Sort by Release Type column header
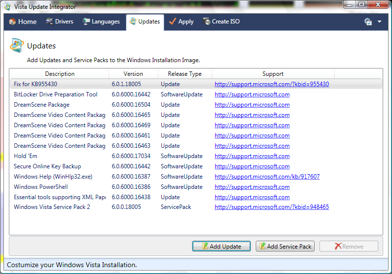Image resolution: width=392 pixels, height=274 pixels. click(185, 74)
